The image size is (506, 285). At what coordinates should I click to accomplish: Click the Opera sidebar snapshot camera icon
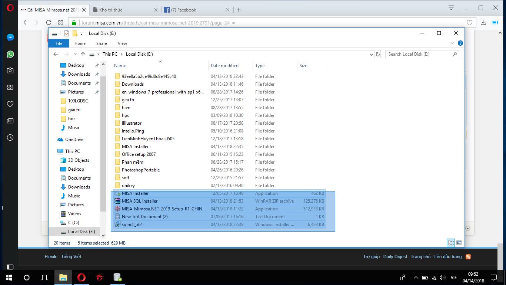[x=10, y=71]
